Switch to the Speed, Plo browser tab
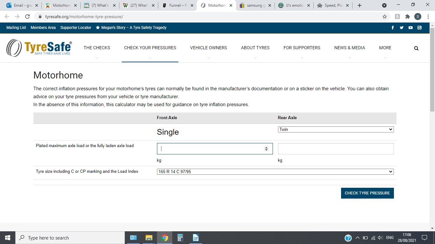Screen dimensions: 435x244 (333, 5)
